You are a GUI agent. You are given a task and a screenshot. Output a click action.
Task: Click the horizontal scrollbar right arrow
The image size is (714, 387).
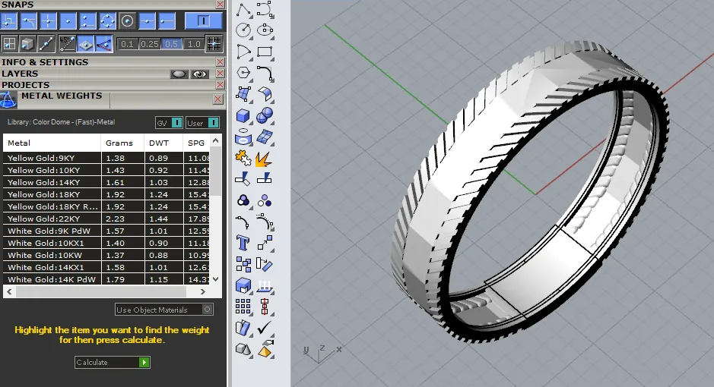203,291
